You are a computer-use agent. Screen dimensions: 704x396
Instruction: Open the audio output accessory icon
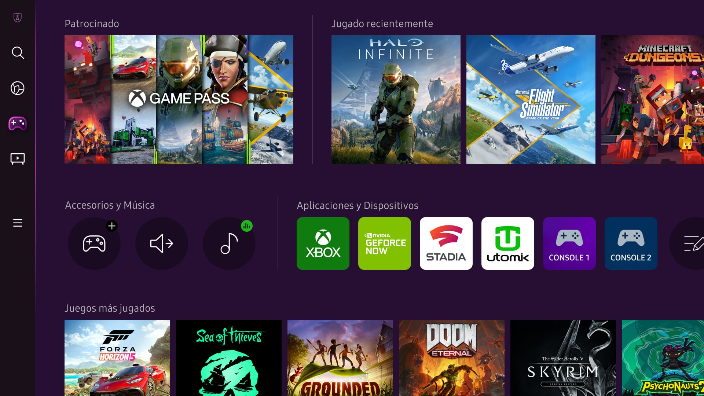click(x=161, y=243)
